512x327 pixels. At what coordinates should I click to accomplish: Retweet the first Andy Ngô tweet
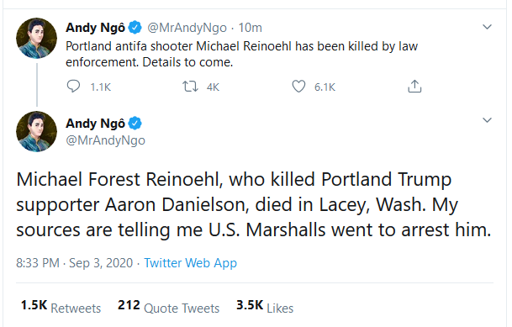190,87
